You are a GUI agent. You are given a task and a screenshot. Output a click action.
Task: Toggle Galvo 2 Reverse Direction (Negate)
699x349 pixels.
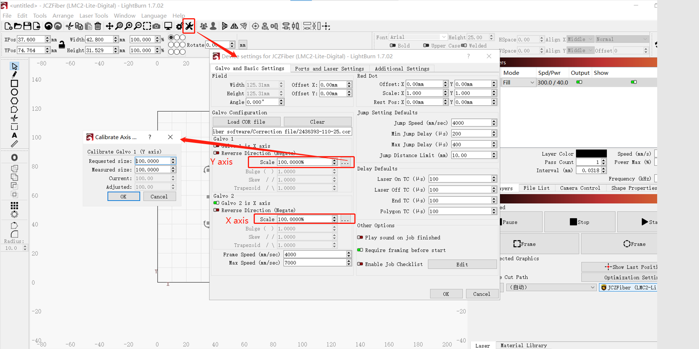point(216,210)
